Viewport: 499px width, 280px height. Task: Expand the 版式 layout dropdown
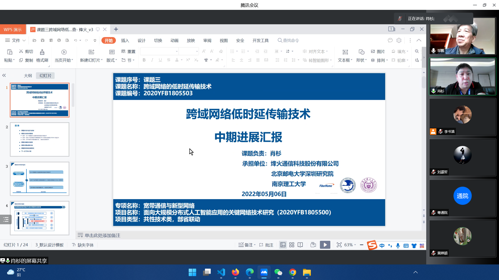pyautogui.click(x=112, y=60)
